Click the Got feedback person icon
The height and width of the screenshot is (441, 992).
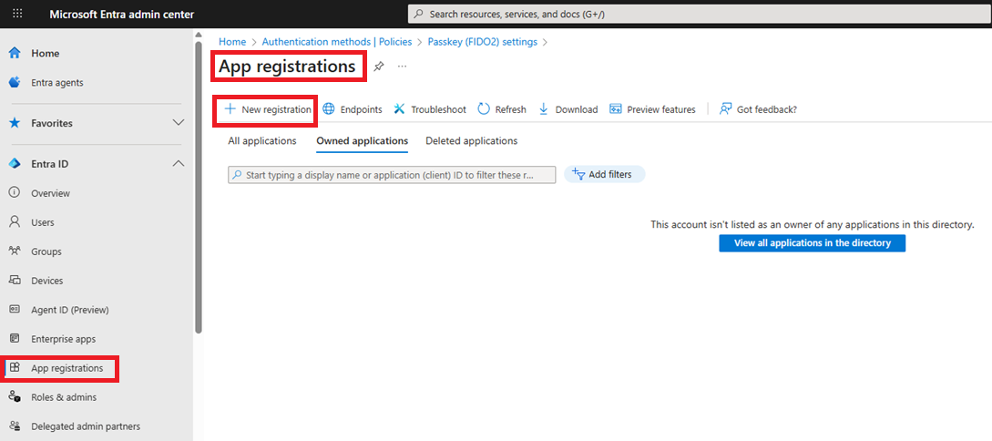[x=726, y=108]
